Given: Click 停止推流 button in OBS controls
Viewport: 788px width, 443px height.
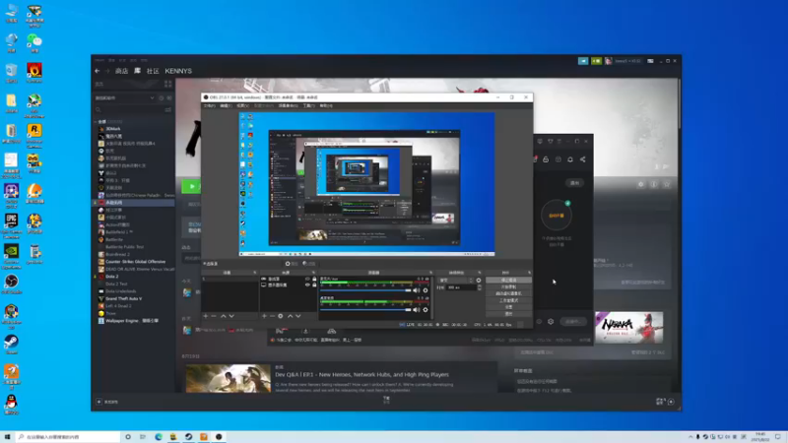Looking at the screenshot, I should tap(508, 281).
